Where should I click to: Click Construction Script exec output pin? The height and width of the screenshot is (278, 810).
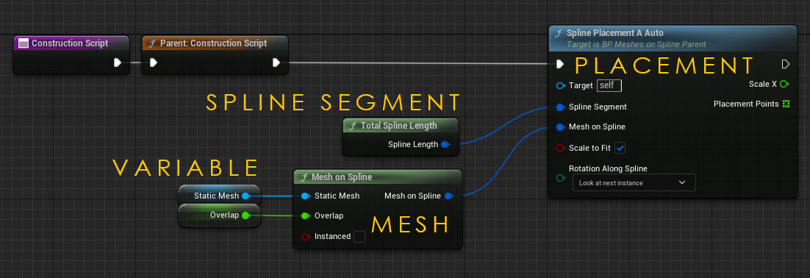[x=118, y=63]
